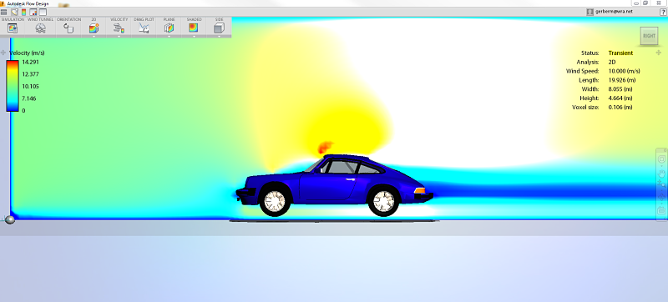Select the legend value 7.146
The width and height of the screenshot is (668, 302).
pyautogui.click(x=29, y=98)
